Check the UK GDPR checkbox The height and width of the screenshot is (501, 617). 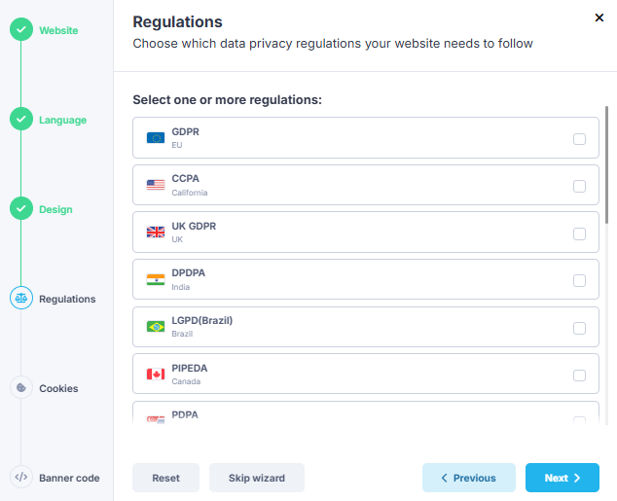(579, 233)
